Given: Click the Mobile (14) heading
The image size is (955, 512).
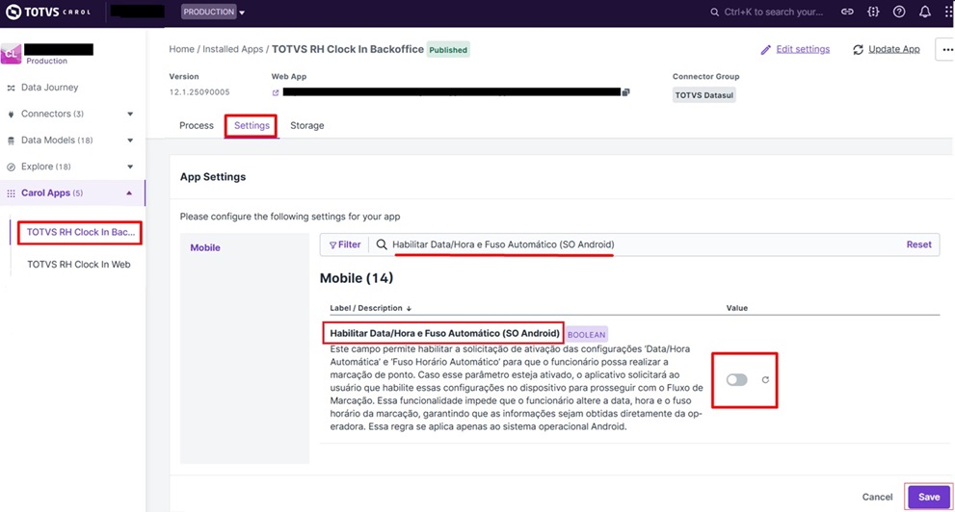Looking at the screenshot, I should [x=357, y=278].
